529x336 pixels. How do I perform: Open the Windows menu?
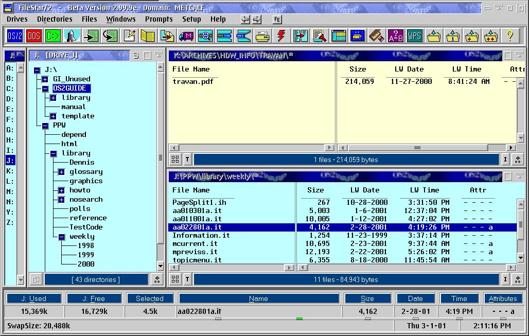[121, 19]
